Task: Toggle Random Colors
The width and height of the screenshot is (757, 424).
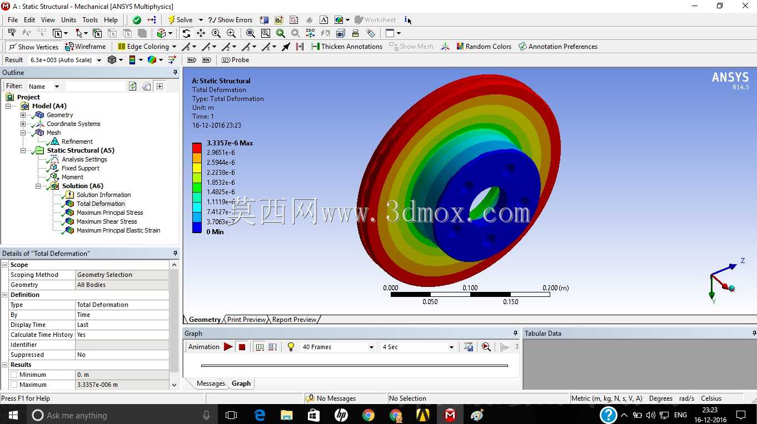Action: pyautogui.click(x=484, y=47)
